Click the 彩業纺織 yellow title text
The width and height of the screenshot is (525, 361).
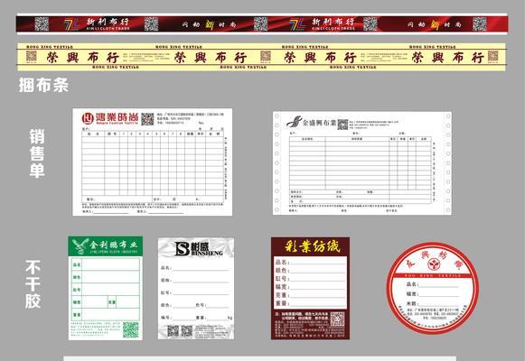313,246
